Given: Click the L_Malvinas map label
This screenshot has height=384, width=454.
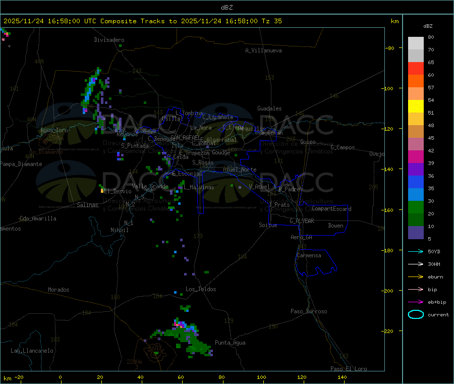Looking at the screenshot, I should [x=199, y=187].
